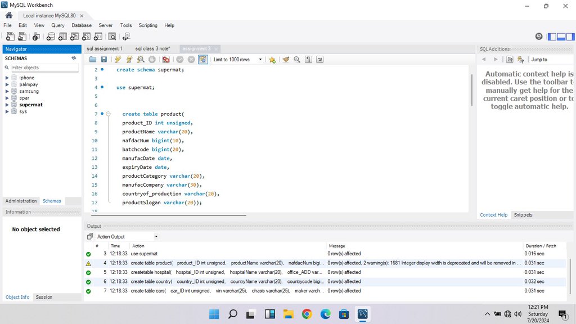
Task: Refresh schemas list icon
Action: pos(74,58)
